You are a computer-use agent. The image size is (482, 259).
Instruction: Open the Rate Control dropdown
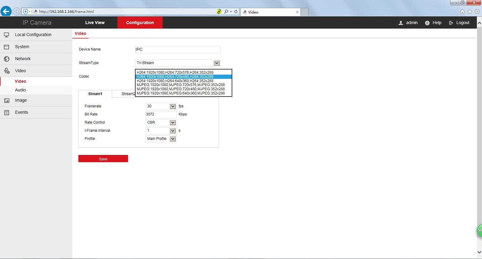(x=173, y=123)
